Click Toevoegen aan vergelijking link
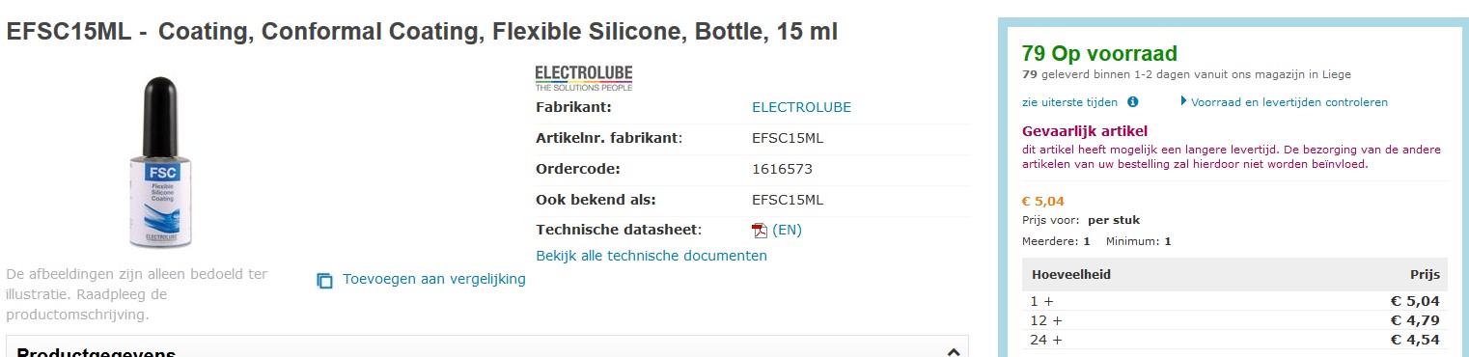The image size is (1469, 357). click(x=434, y=279)
